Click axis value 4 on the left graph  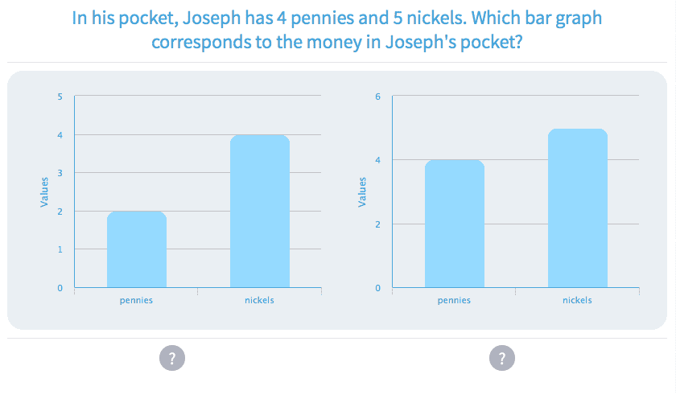pos(60,135)
